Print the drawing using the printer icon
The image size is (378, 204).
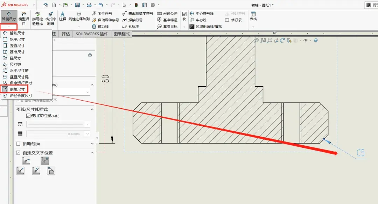point(89,5)
